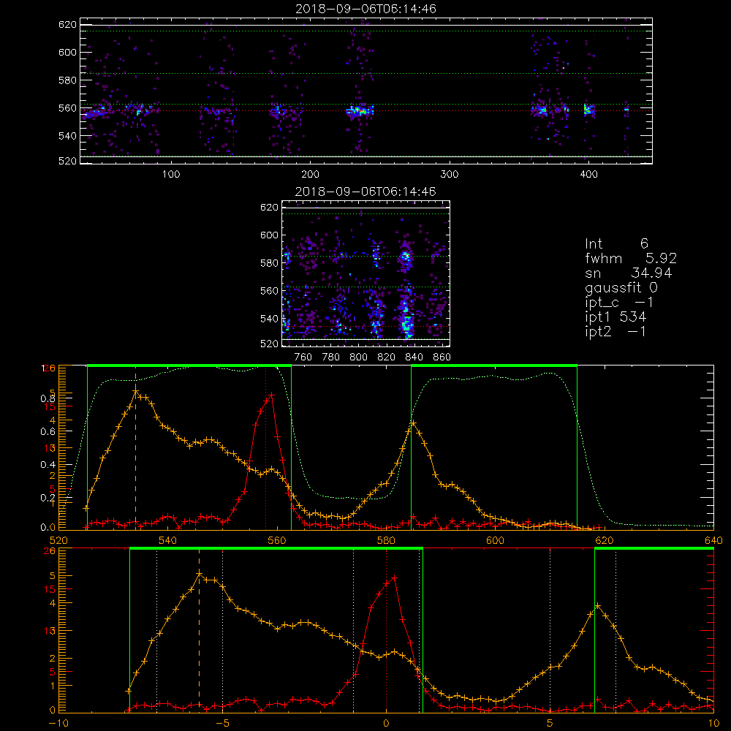Click white y-axis label 0.4 in profile plot
Viewport: 731px width, 731px height.
tap(48, 464)
